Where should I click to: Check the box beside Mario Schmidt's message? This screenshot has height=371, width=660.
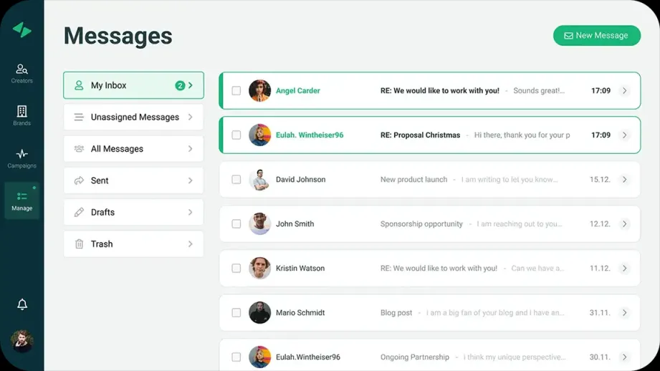click(236, 313)
